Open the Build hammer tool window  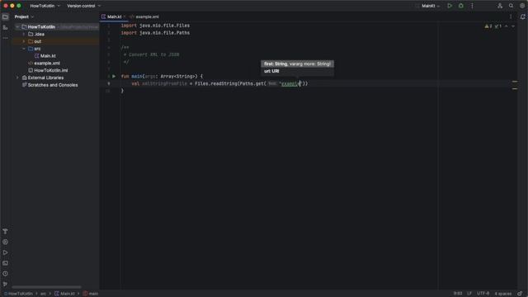pos(5,231)
